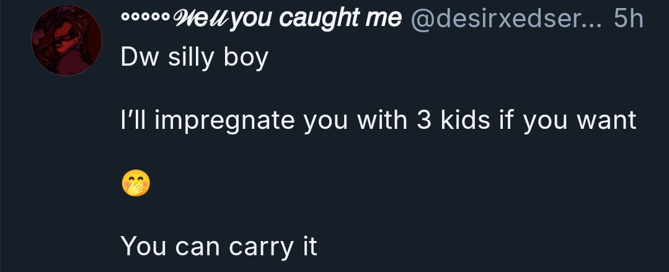
Task: Click the decorative circles before the display name
Action: point(146,17)
